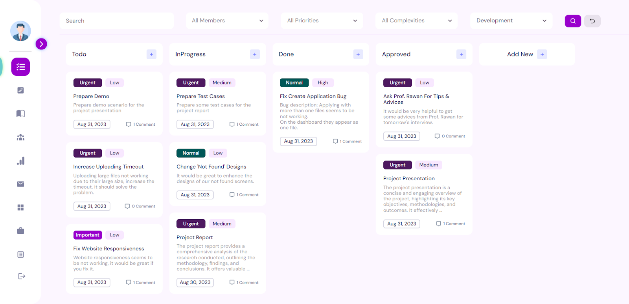Click the search magnifier button
Image resolution: width=629 pixels, height=304 pixels.
[572, 21]
